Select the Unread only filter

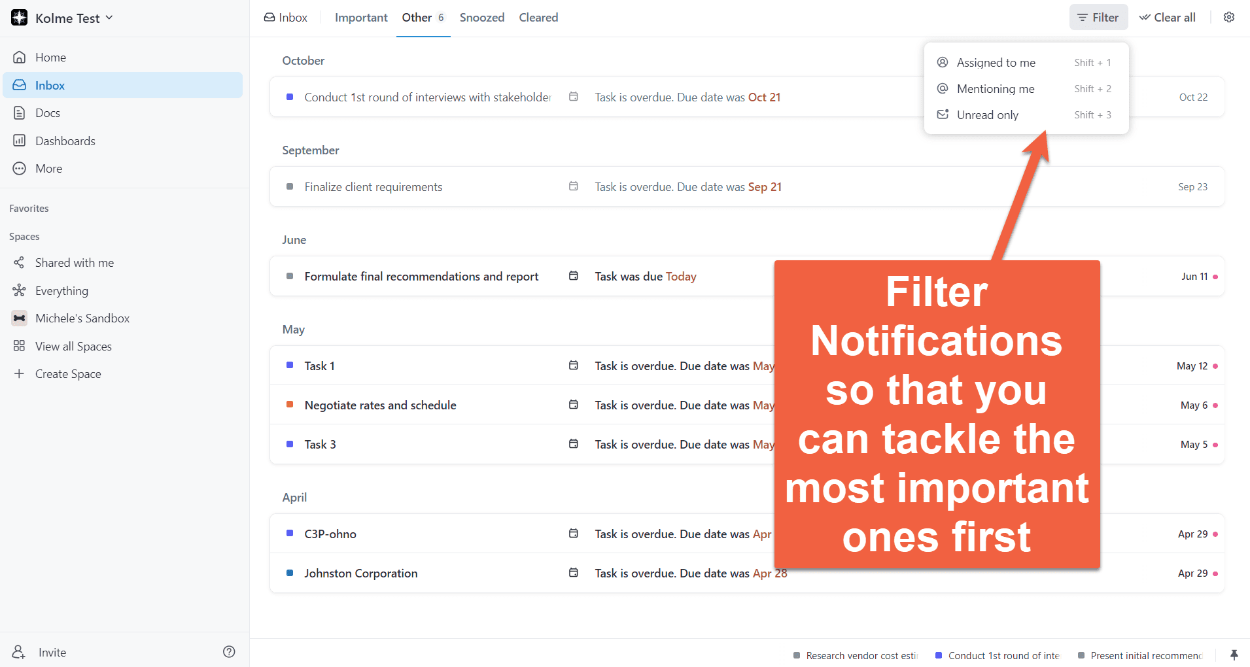click(987, 115)
